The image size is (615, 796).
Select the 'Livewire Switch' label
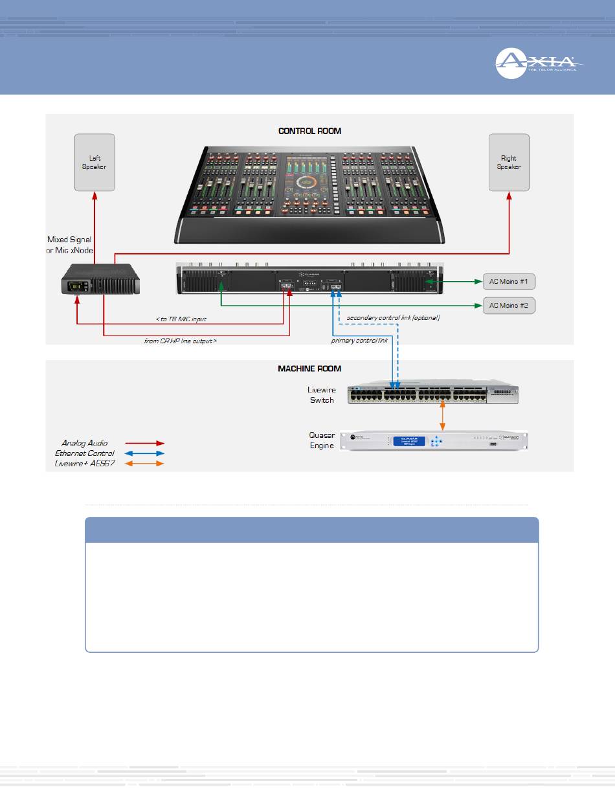point(321,395)
